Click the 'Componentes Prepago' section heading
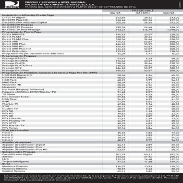183x183 pixels. click(19, 152)
